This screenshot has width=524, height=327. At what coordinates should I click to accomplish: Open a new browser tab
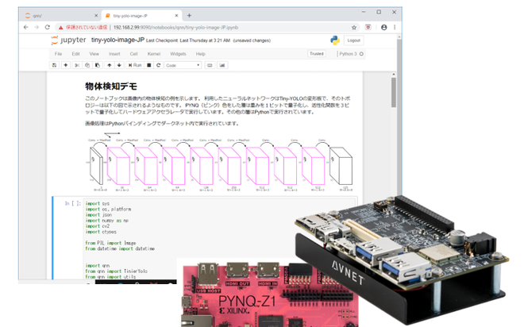189,15
